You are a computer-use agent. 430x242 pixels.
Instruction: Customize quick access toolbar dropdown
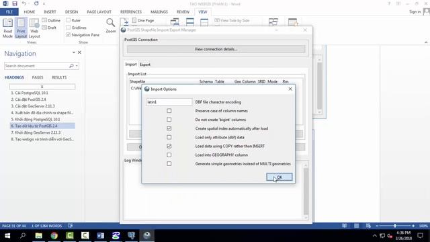[44, 3]
